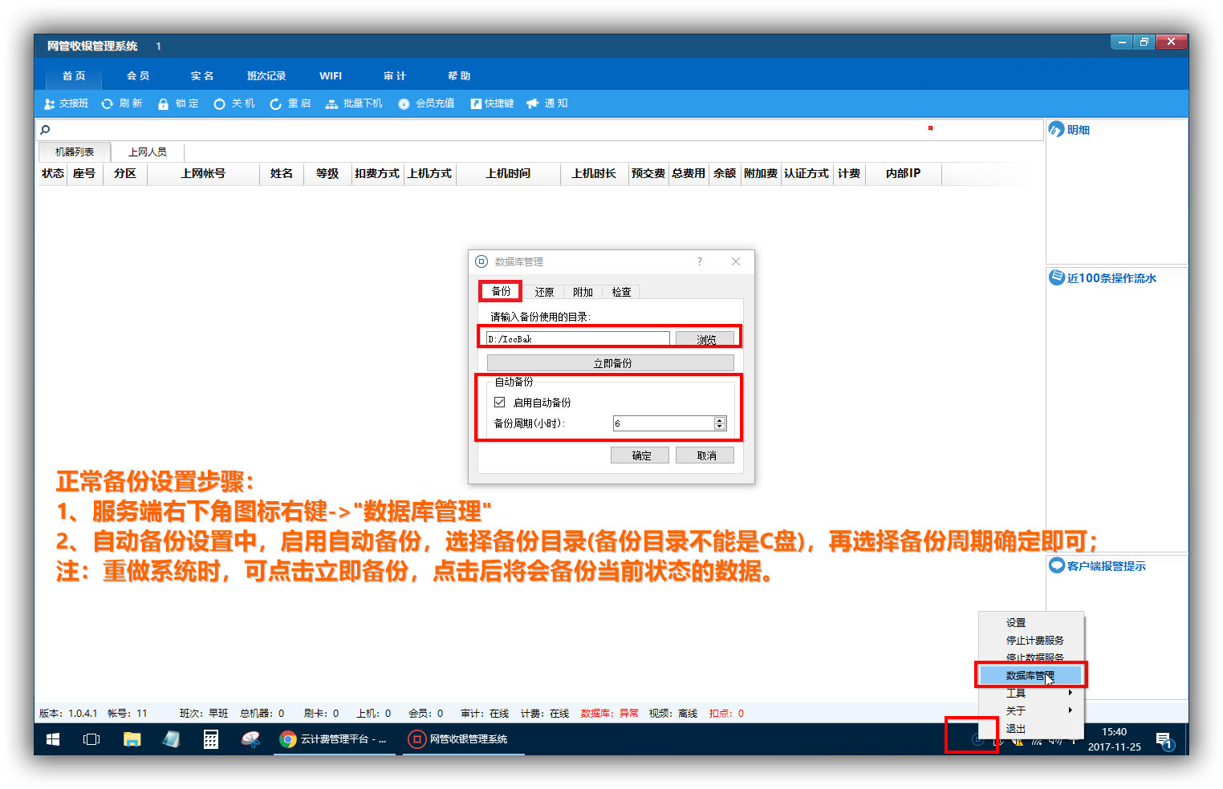Viewport: 1223px width, 789px height.
Task: Click the backup directory field D:/IccBak
Action: (x=578, y=339)
